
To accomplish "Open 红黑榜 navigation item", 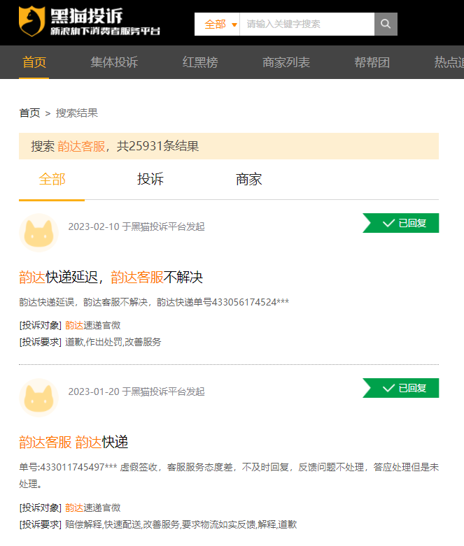I will (x=200, y=62).
